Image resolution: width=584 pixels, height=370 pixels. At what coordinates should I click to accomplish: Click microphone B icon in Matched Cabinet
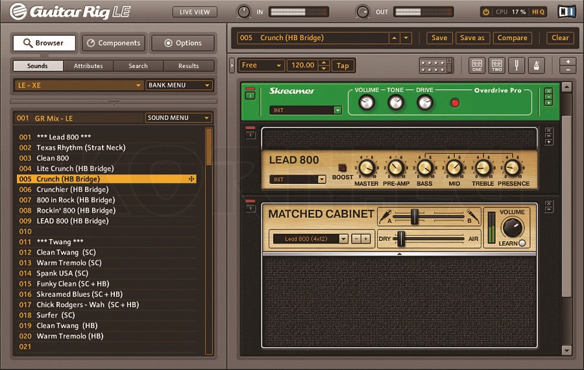(x=472, y=216)
